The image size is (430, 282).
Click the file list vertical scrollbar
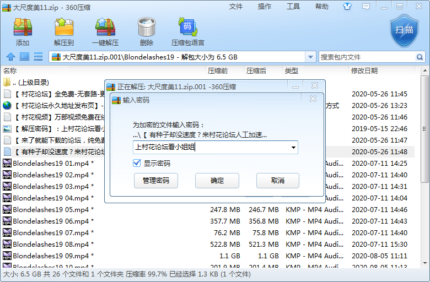(x=424, y=129)
